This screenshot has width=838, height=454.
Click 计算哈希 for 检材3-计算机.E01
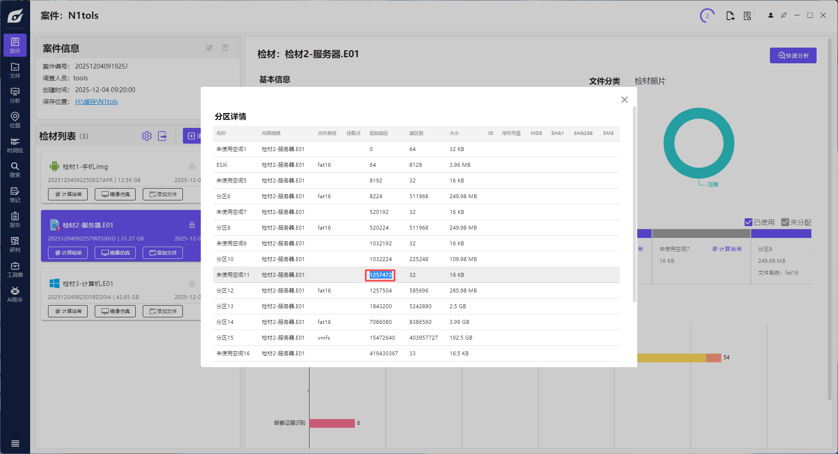point(68,311)
